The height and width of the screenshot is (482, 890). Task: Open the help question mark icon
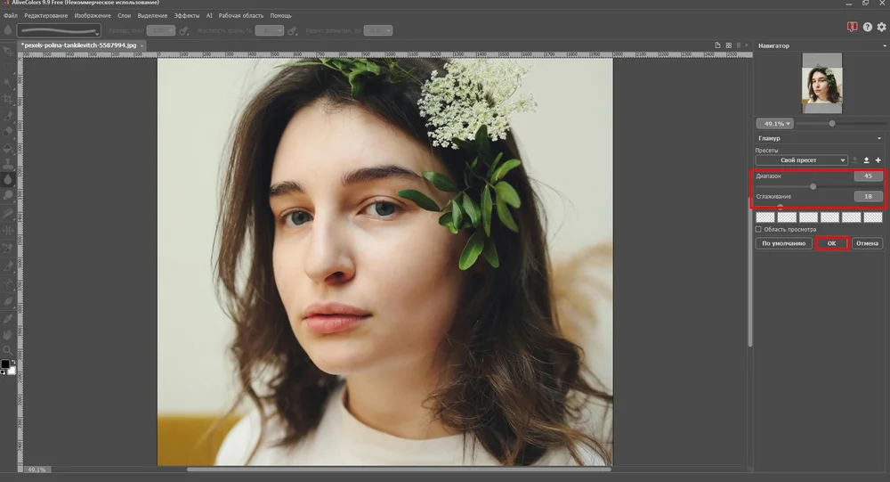pos(867,27)
